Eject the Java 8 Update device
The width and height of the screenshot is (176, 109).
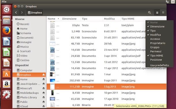[44, 84]
